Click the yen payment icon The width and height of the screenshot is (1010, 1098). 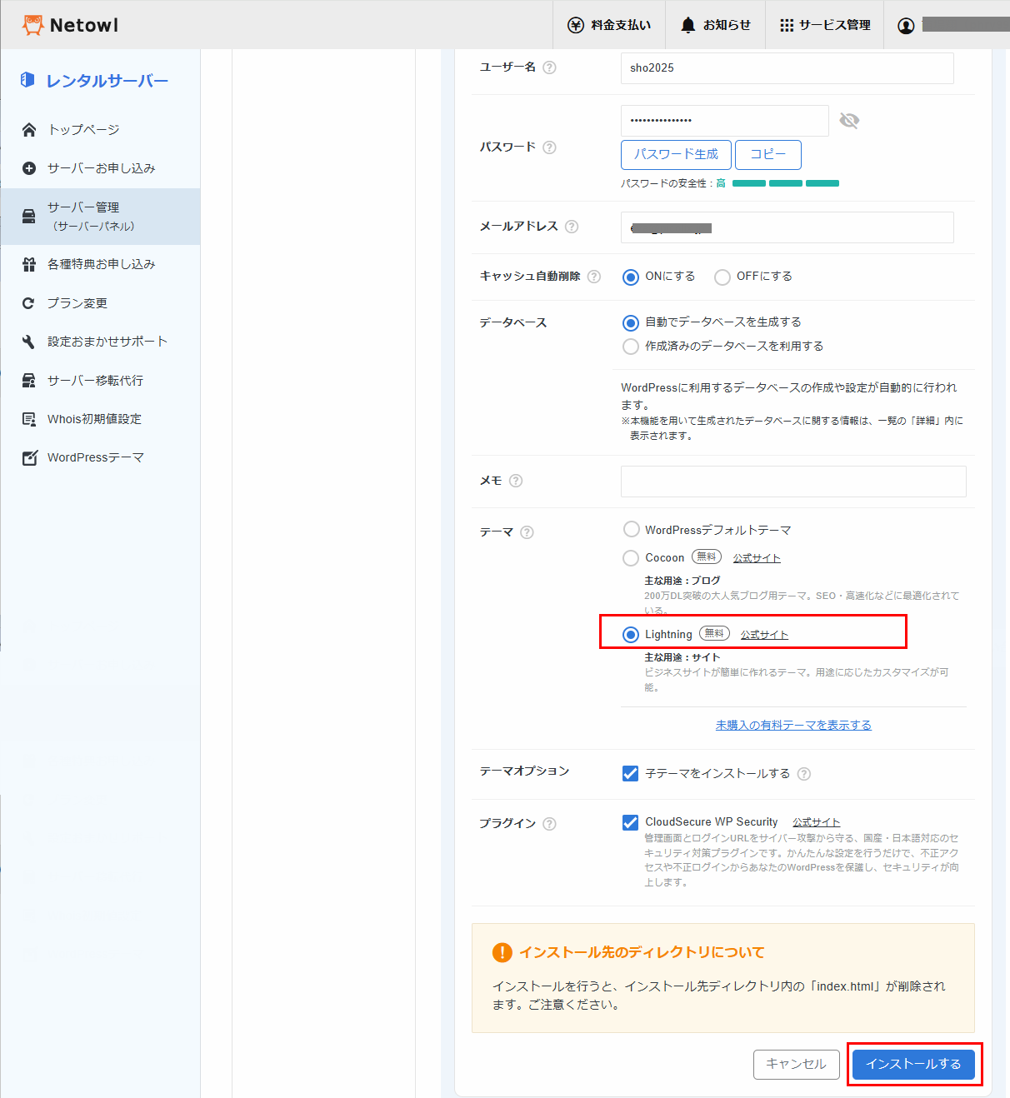[x=575, y=25]
